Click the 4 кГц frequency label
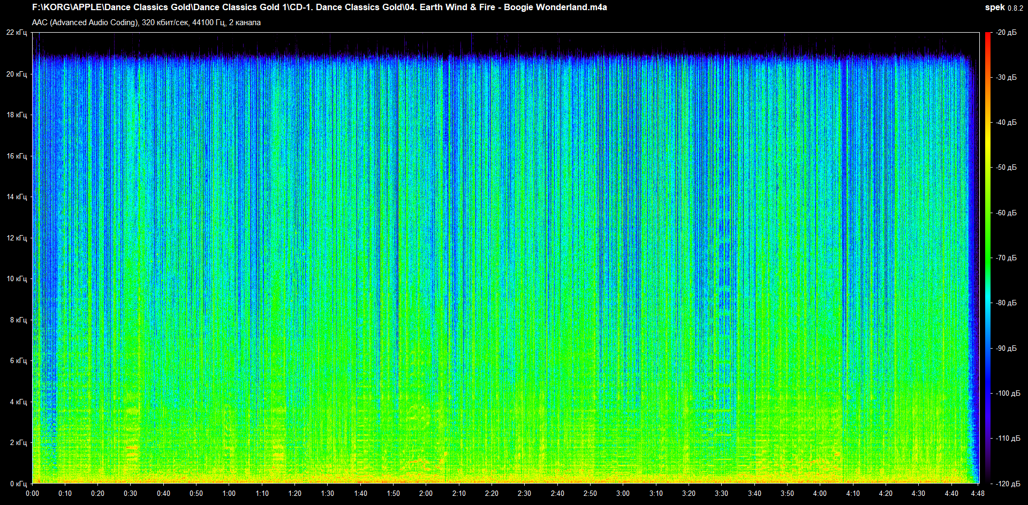Image resolution: width=1028 pixels, height=505 pixels. 18,402
